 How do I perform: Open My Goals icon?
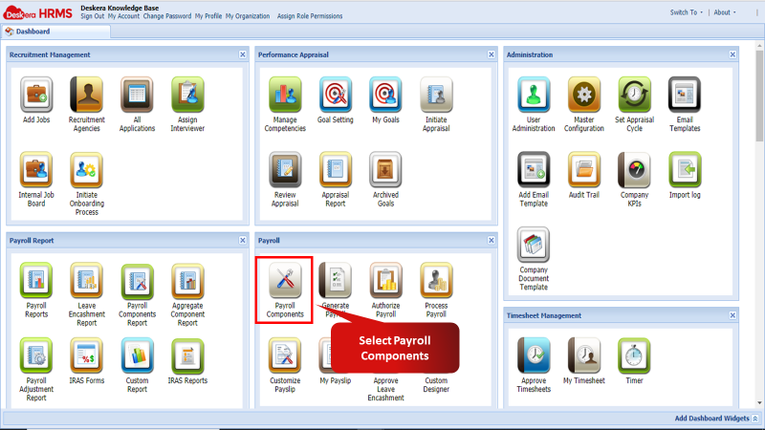tap(385, 94)
